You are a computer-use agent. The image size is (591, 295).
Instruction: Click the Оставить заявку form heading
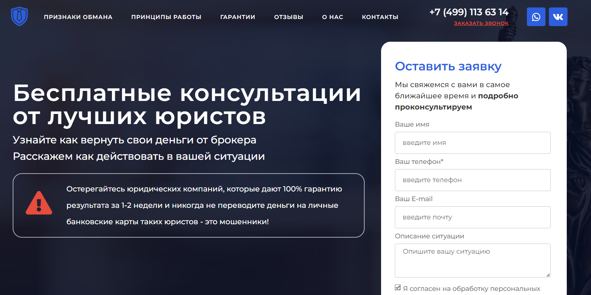point(448,66)
